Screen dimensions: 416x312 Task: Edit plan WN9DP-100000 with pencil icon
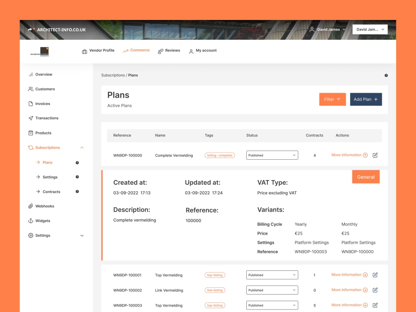[x=375, y=155]
